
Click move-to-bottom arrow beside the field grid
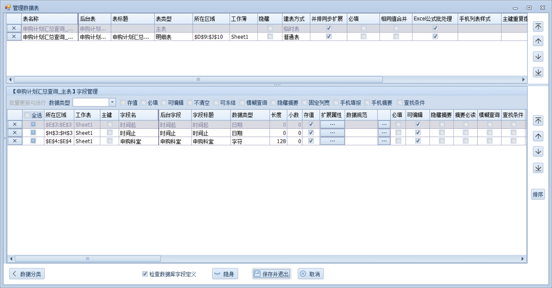[x=538, y=168]
